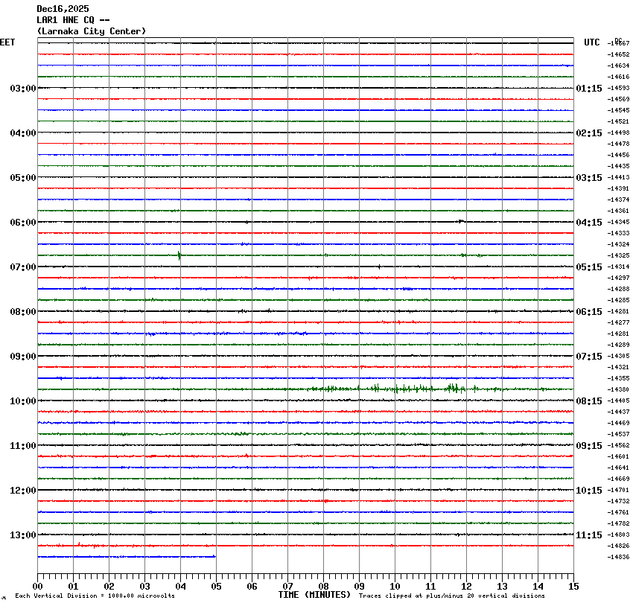Select the LAR1 HNE CQ station label
The height and width of the screenshot is (606, 633).
point(74,20)
